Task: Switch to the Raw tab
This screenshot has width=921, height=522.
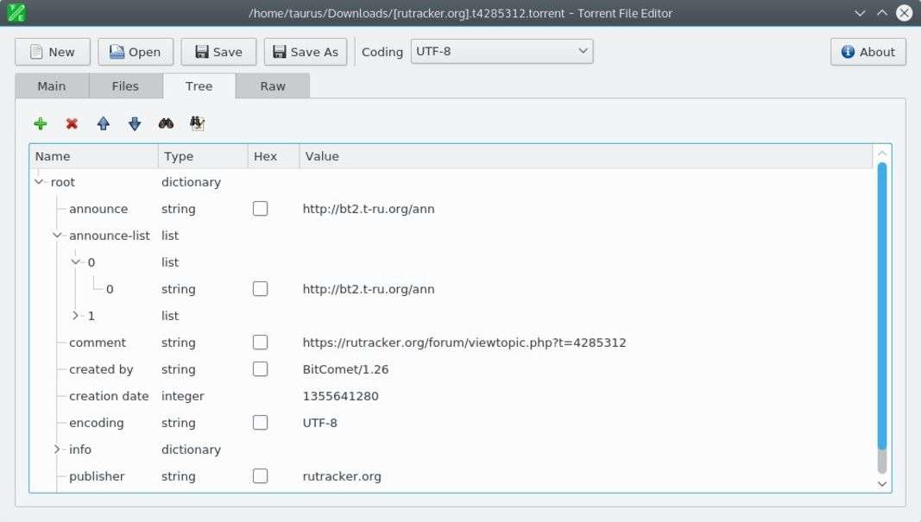Action: (273, 86)
